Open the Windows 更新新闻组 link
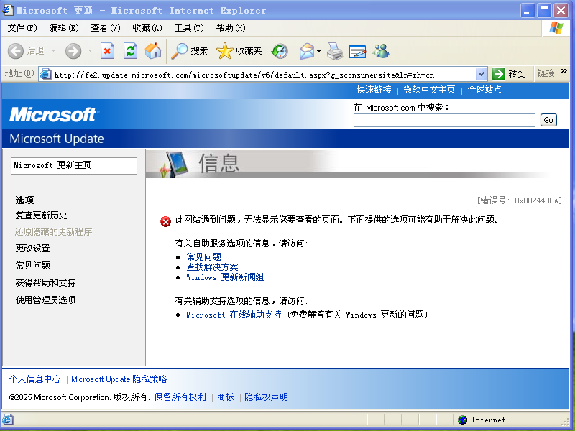 (x=225, y=277)
